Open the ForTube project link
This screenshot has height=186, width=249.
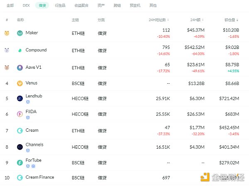(34, 160)
